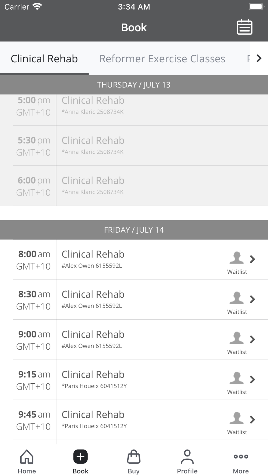Screen dimensions: 268x476
Task: Select 6:00 pm Clinical Rehab class row
Action: tap(134, 186)
